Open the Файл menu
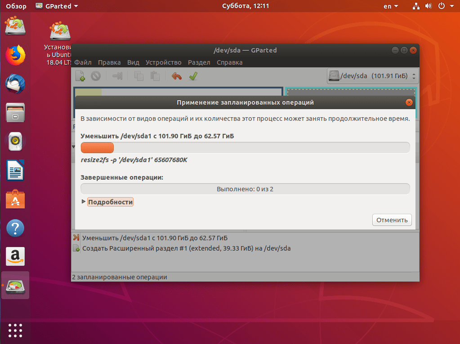 83,62
